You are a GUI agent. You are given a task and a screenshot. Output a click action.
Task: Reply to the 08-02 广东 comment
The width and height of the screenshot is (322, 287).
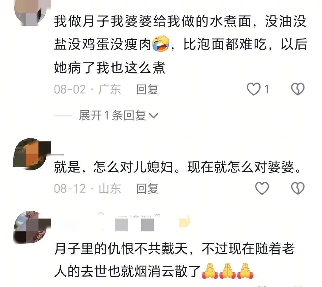pyautogui.click(x=147, y=89)
